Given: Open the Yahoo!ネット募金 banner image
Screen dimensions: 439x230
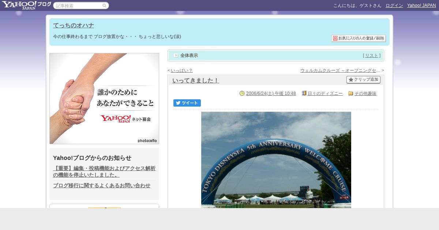Looking at the screenshot, I should coord(104,99).
